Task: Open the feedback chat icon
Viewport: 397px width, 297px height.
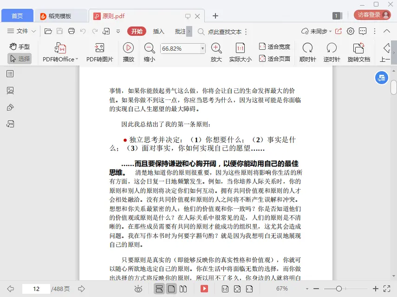Action: [x=363, y=31]
